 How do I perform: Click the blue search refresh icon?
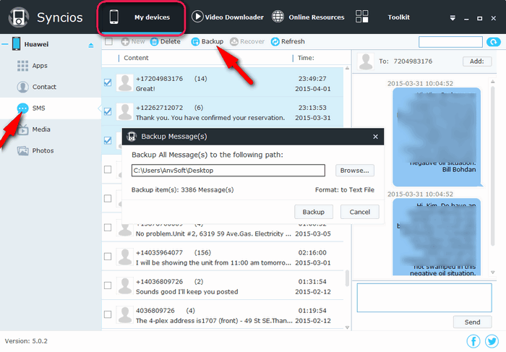pos(494,42)
